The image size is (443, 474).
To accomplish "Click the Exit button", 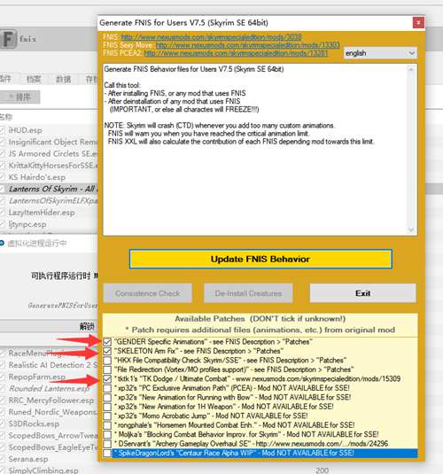I will 363,293.
